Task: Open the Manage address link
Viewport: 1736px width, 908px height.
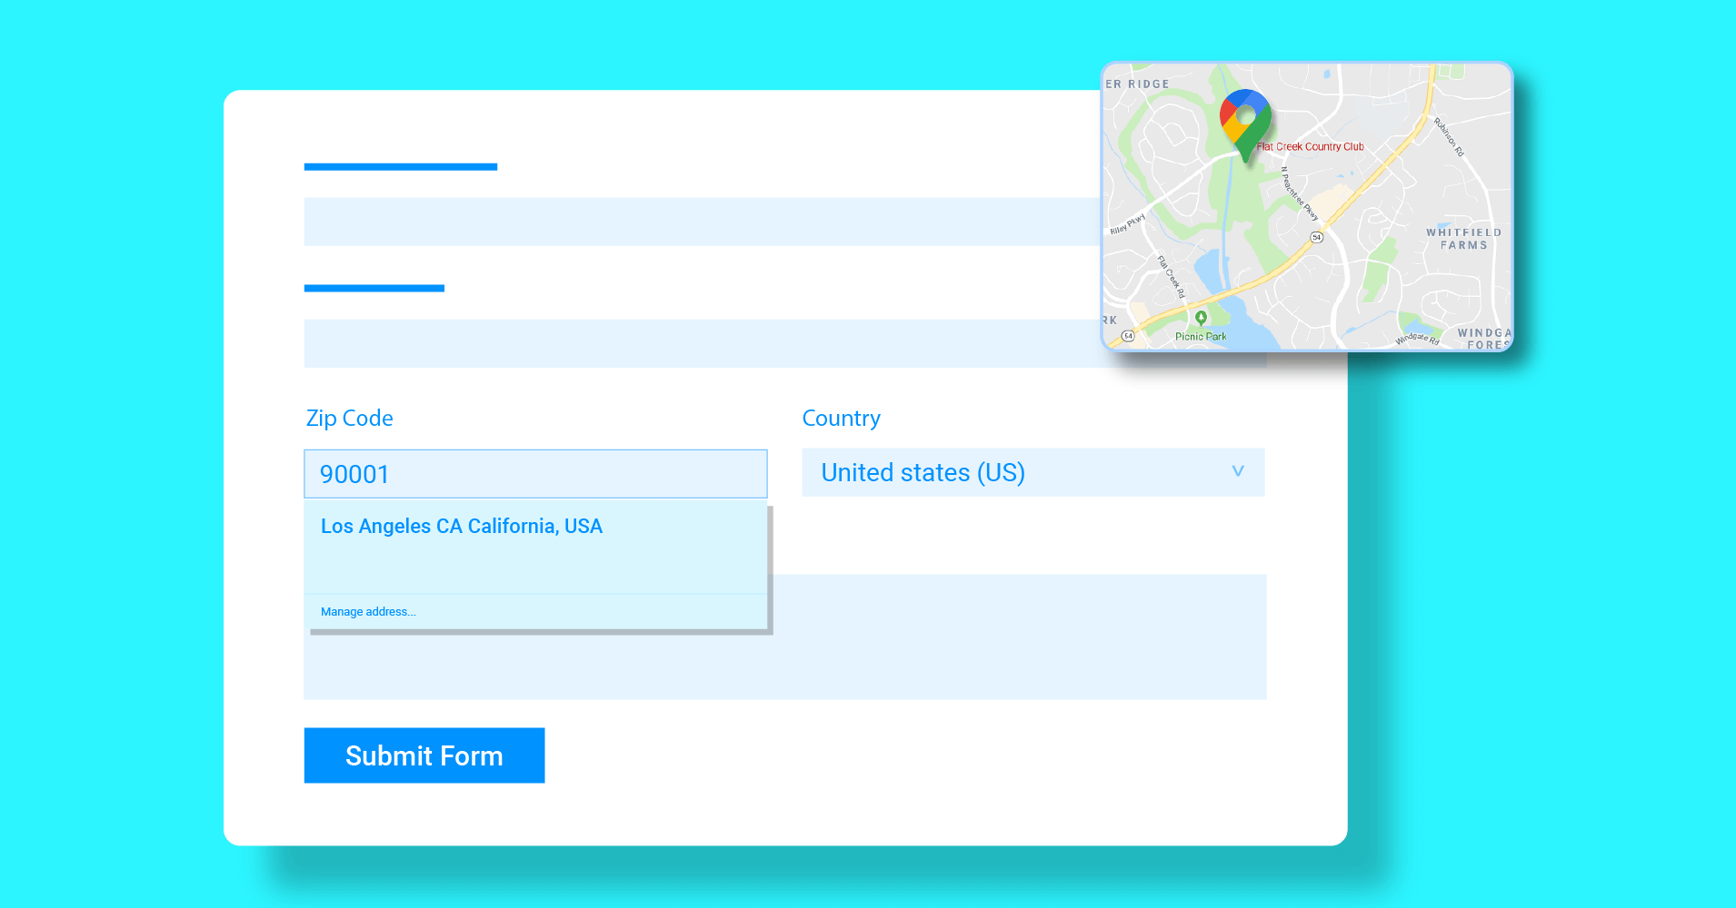Action: pyautogui.click(x=367, y=611)
